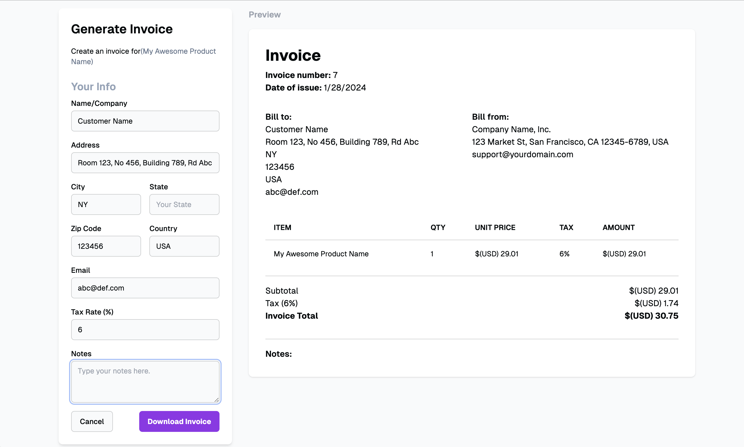
Task: Click the Download Invoice button
Action: point(179,421)
